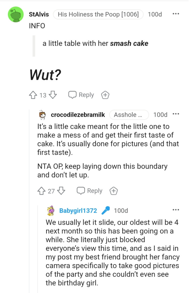This screenshot has height=293, width=189.
Task: Give an award to StAlvis's comment
Action: (x=105, y=95)
